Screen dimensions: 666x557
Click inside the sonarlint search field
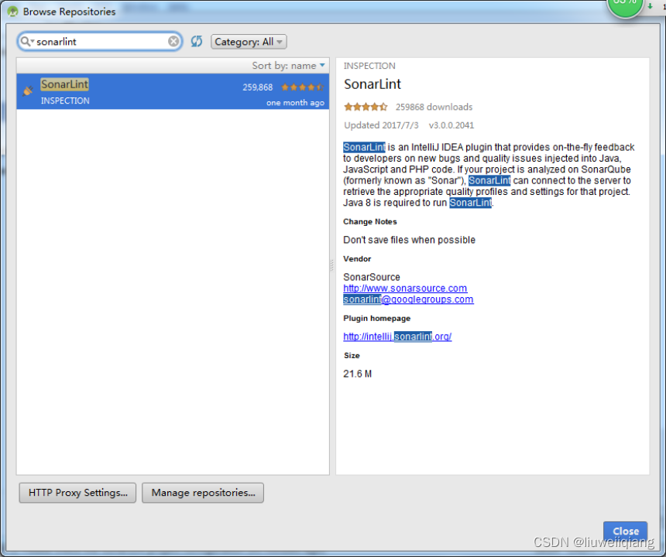[100, 41]
